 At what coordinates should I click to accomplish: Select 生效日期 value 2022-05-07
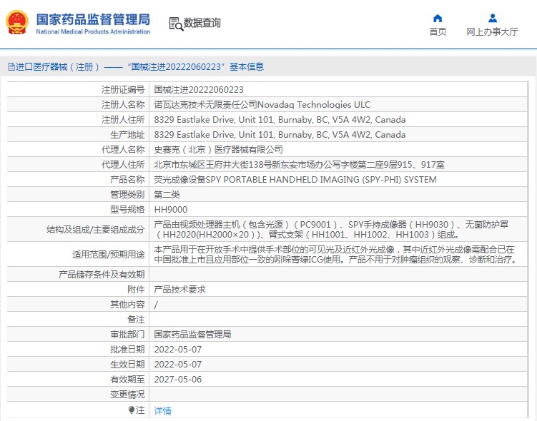(x=178, y=365)
